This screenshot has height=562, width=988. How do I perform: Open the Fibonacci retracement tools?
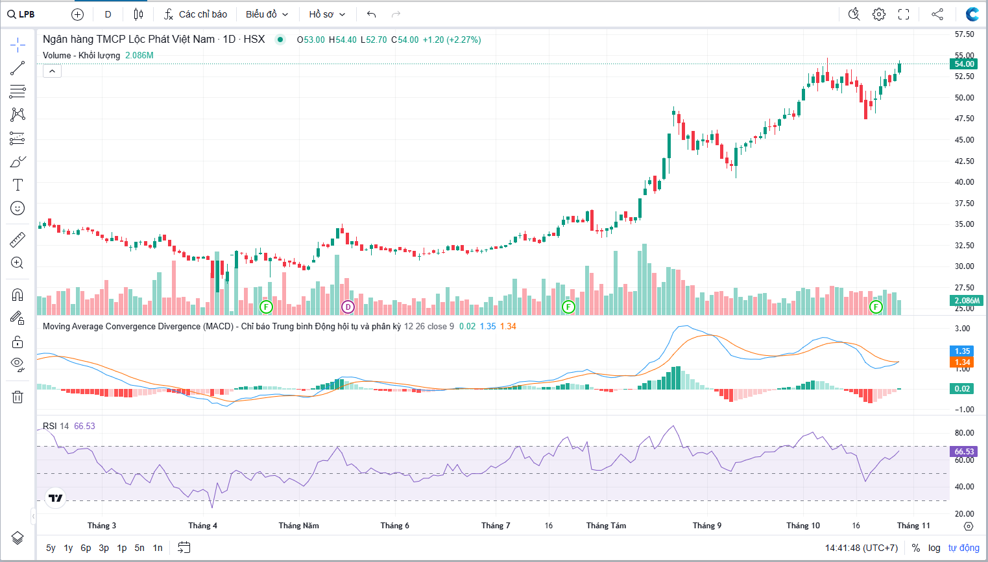tap(18, 91)
